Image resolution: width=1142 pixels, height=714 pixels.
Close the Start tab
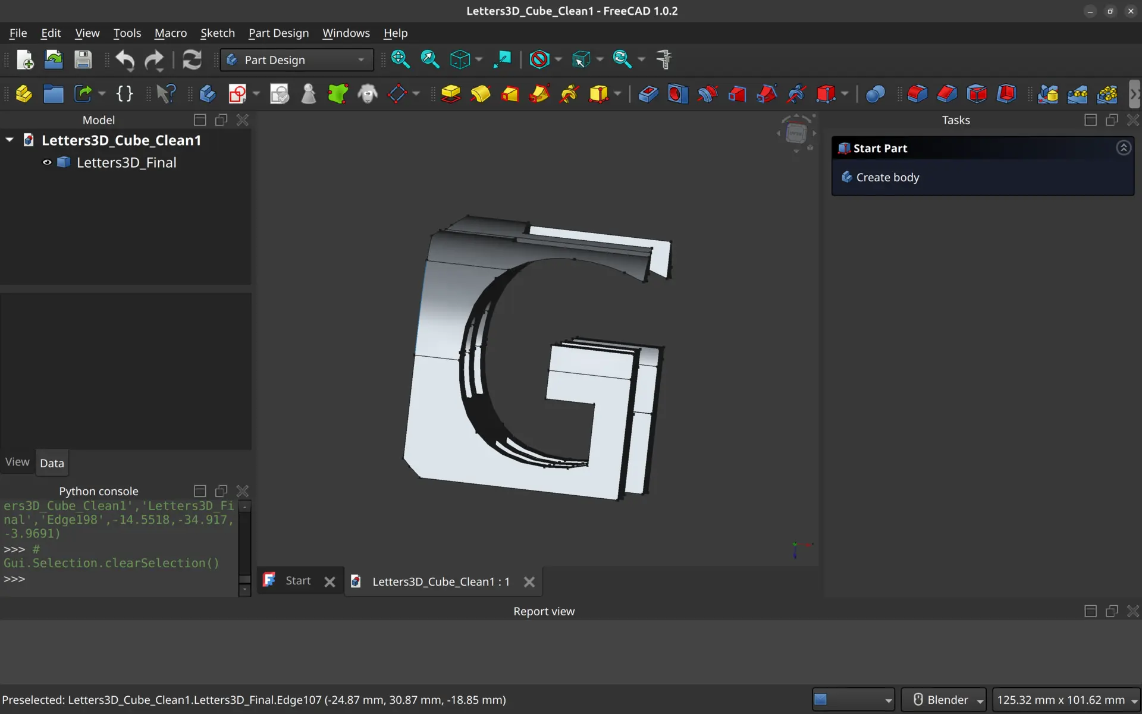point(330,582)
